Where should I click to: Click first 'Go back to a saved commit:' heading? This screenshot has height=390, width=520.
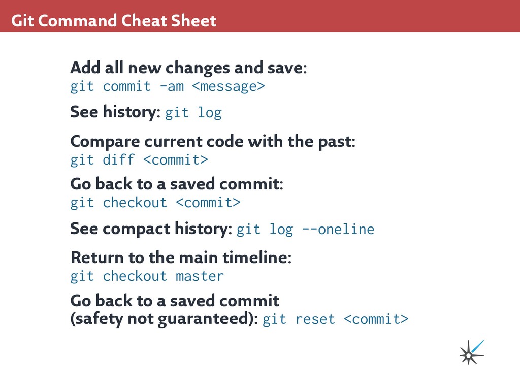click(176, 184)
